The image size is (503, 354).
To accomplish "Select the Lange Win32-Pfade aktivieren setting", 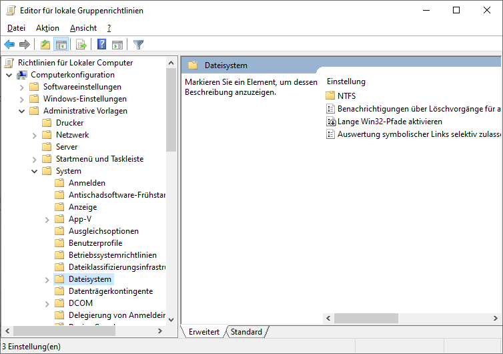I will 390,122.
